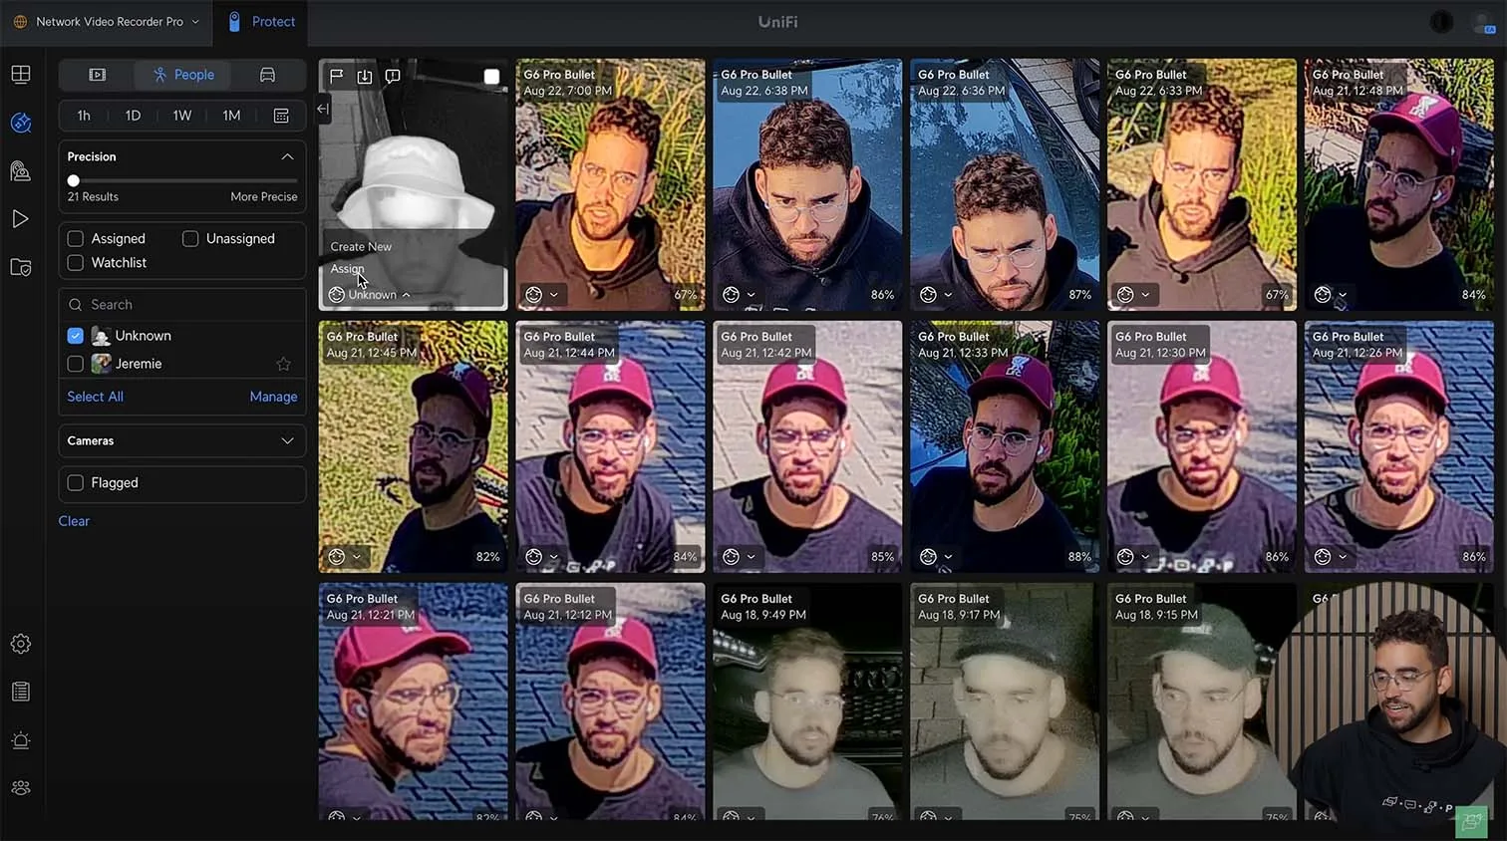Uncheck the Unknown person checkbox
The height and width of the screenshot is (841, 1507).
tap(75, 336)
